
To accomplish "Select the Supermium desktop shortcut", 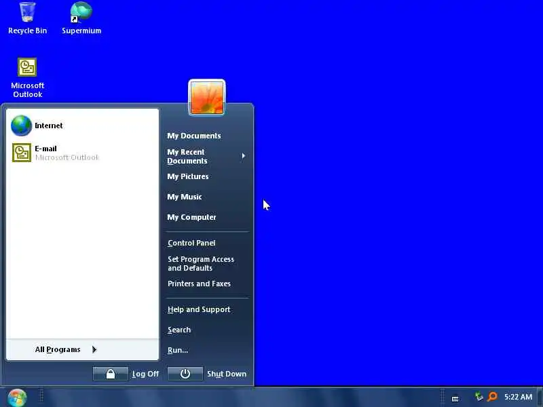I will click(81, 18).
